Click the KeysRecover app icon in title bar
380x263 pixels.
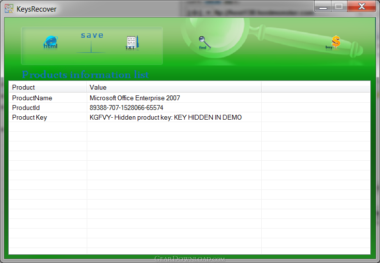(9, 9)
